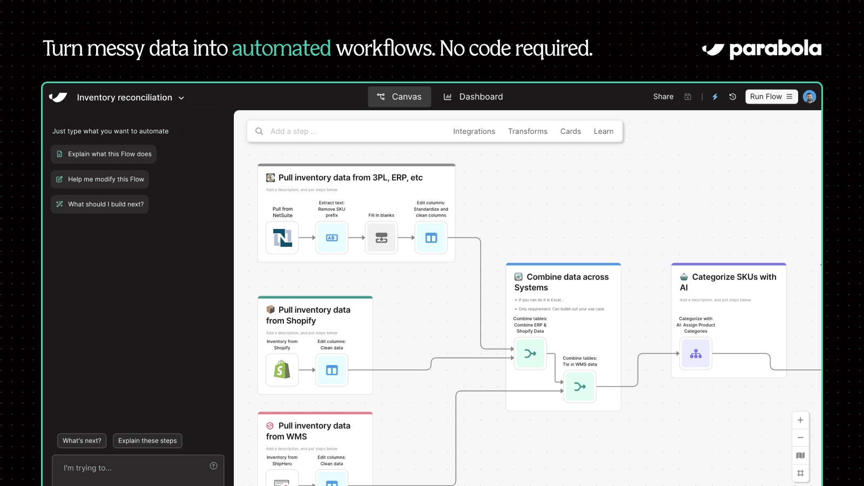Click the save icon next to Share

click(688, 97)
